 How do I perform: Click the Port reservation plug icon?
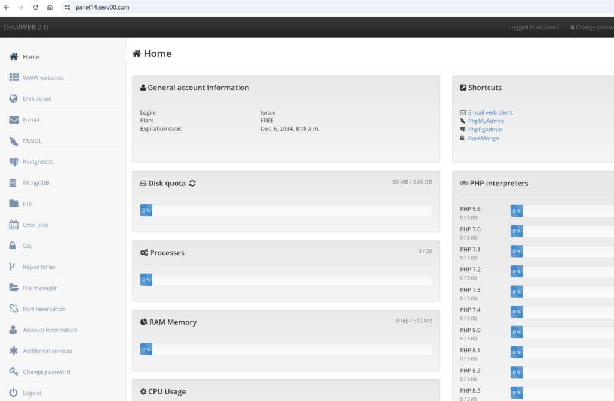coord(13,309)
